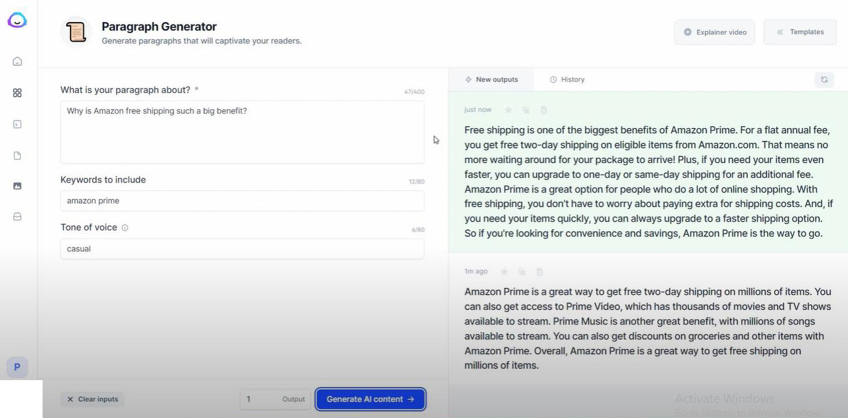Viewport: 848px width, 418px height.
Task: Select the New outputs tab
Action: tap(491, 80)
